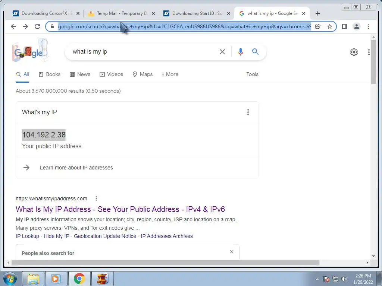Switch to Maps results
The image size is (382, 286).
coord(143,74)
